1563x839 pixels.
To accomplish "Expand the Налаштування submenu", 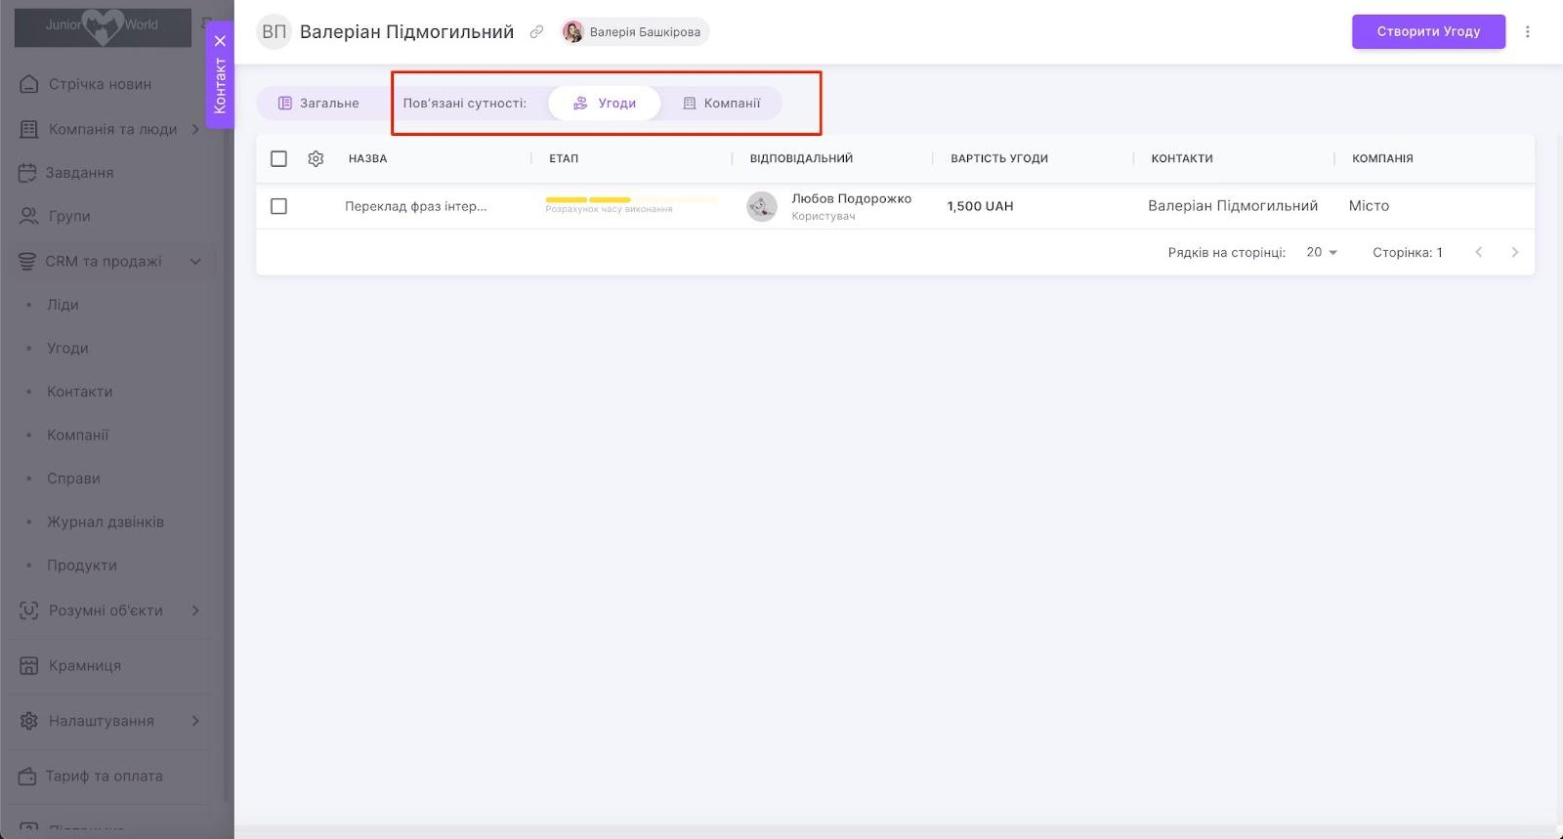I will [195, 721].
